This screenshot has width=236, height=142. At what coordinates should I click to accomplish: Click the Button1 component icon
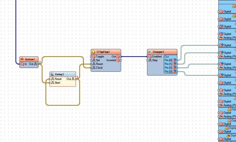22,59
